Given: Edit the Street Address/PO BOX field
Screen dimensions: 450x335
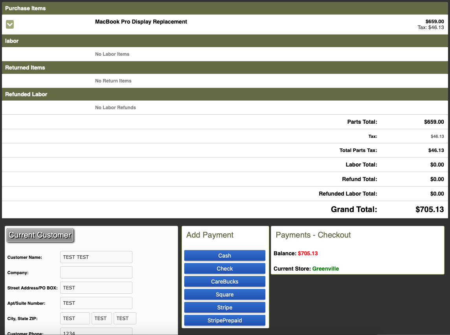Looking at the screenshot, I should (x=96, y=288).
